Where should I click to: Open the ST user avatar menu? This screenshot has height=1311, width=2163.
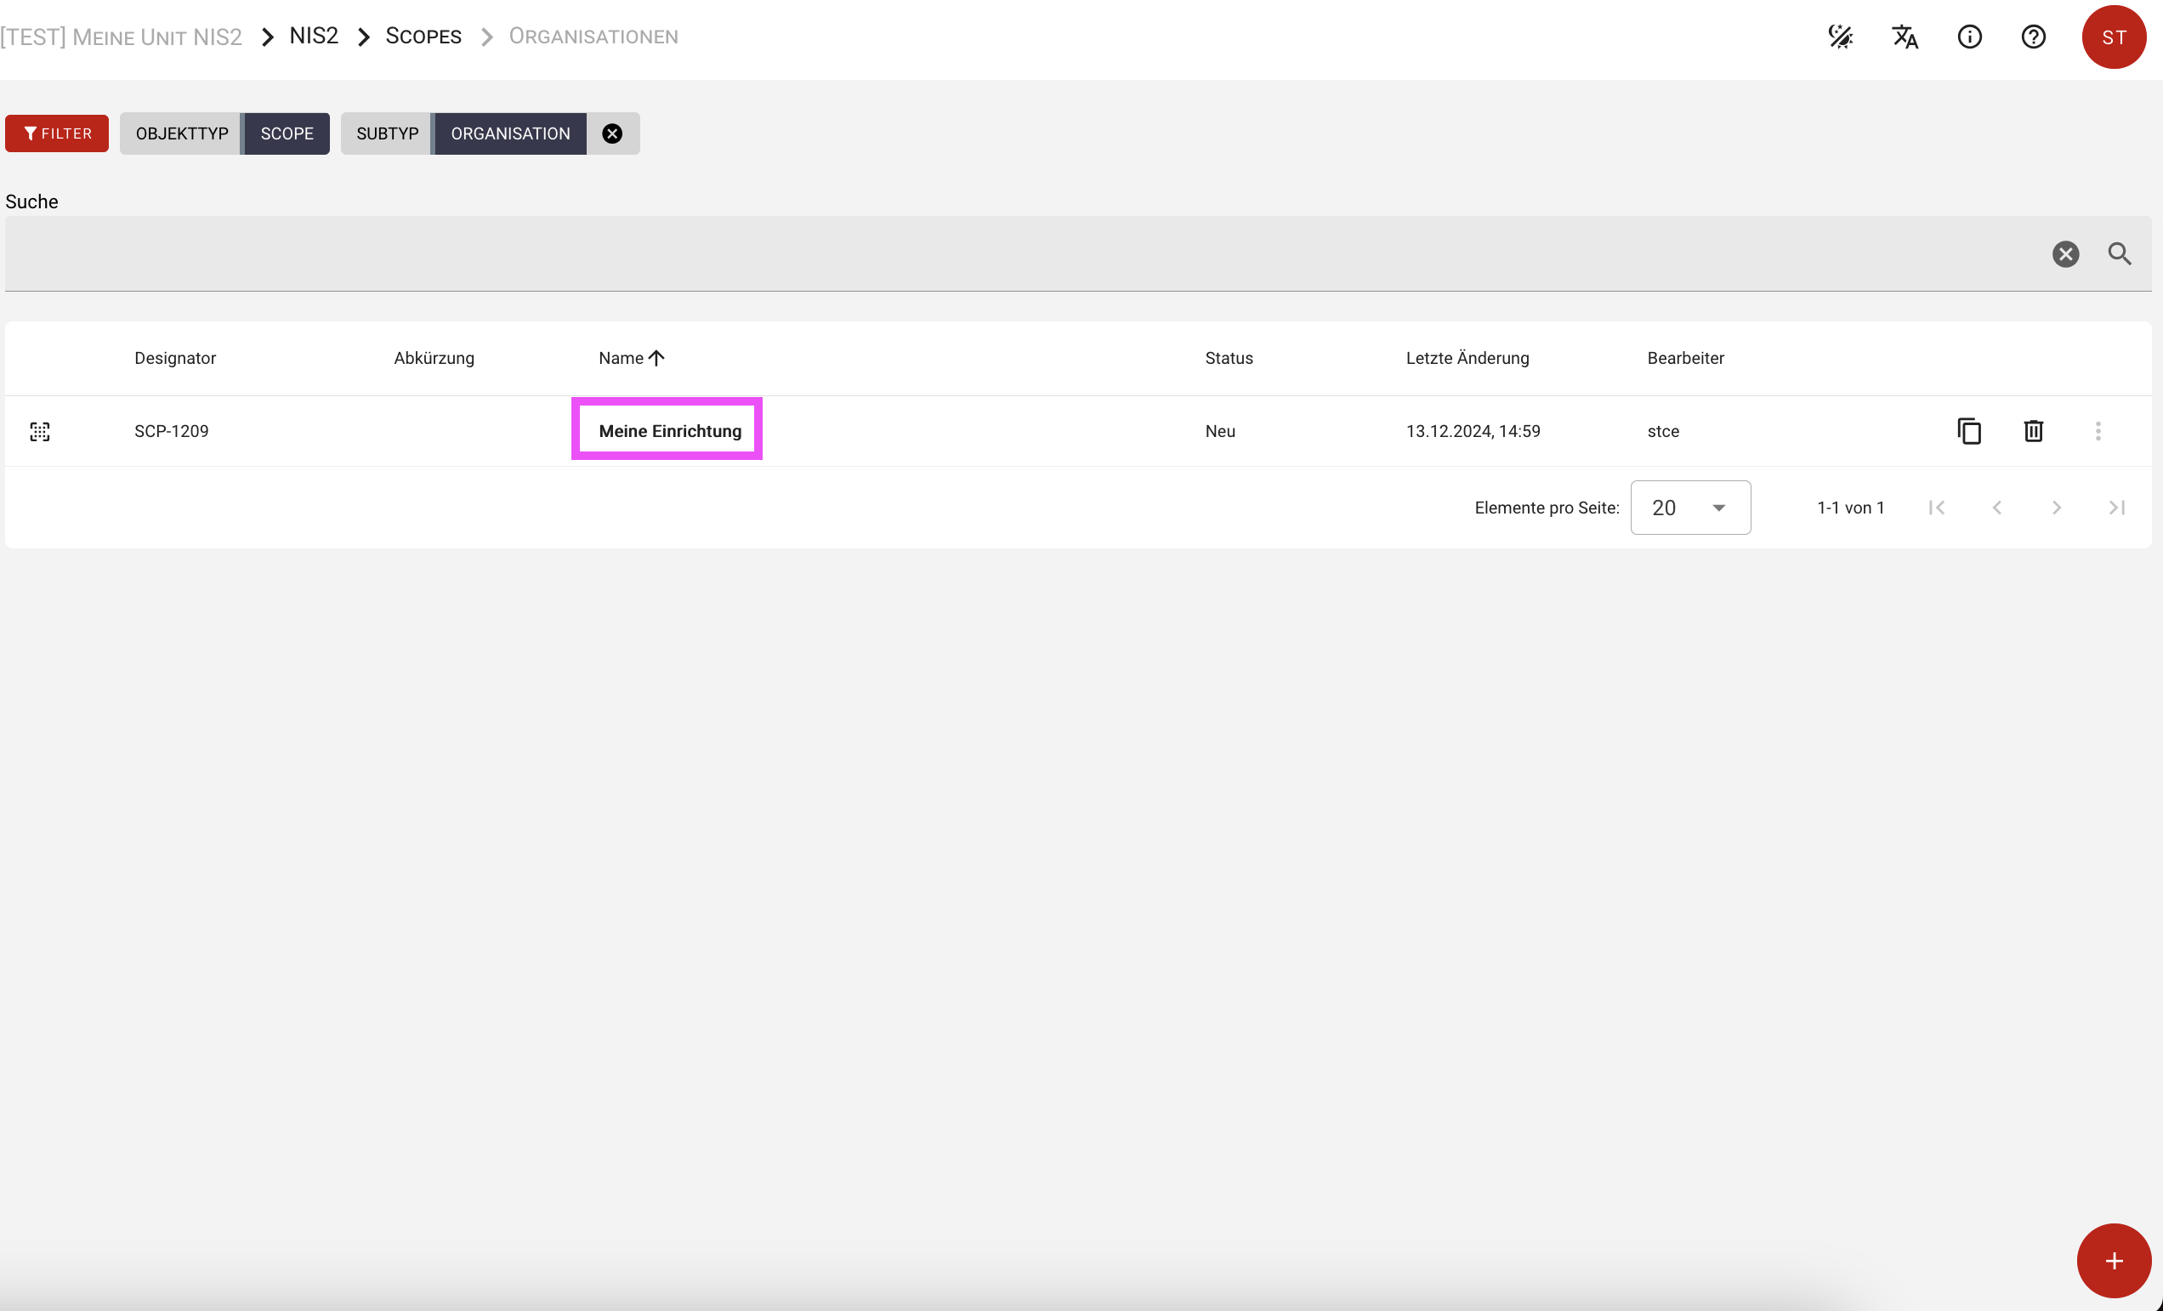click(x=2113, y=37)
